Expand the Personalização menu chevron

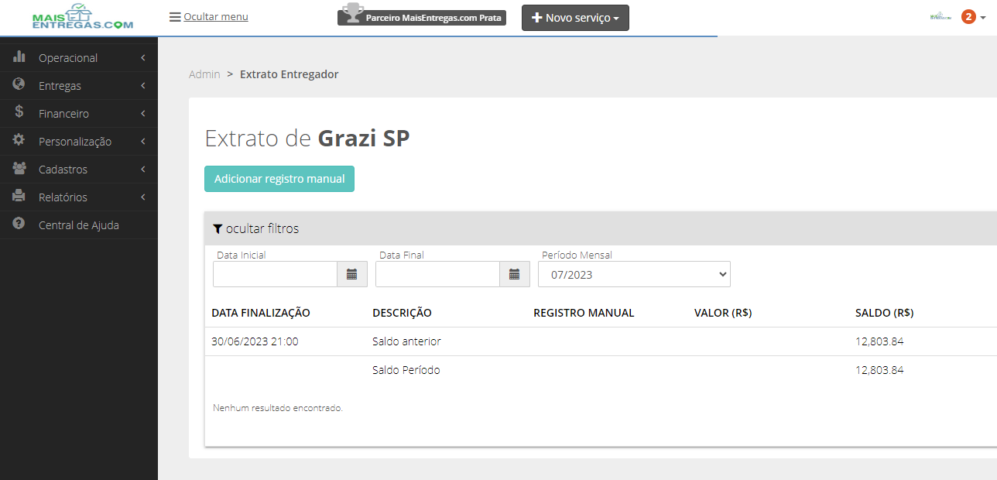pos(143,142)
